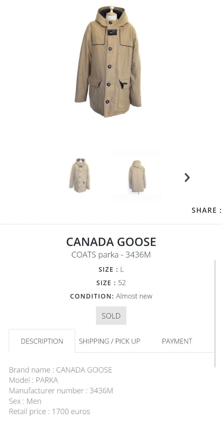
Task: Switch to the DESCRIPTION tab
Action: pos(42,341)
